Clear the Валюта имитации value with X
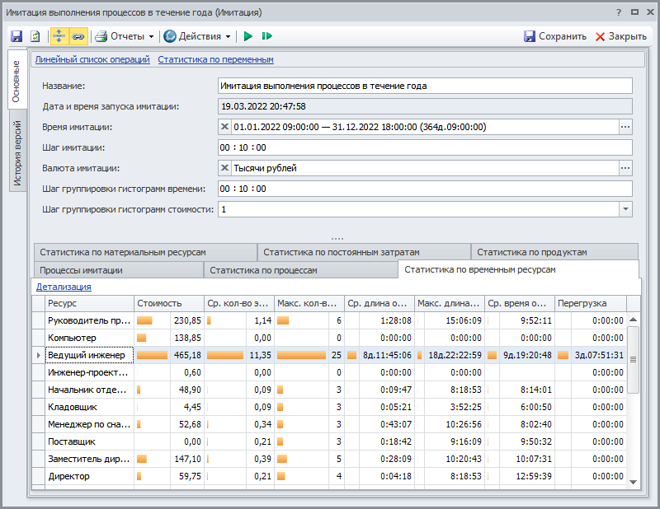This screenshot has width=660, height=509. (x=225, y=168)
